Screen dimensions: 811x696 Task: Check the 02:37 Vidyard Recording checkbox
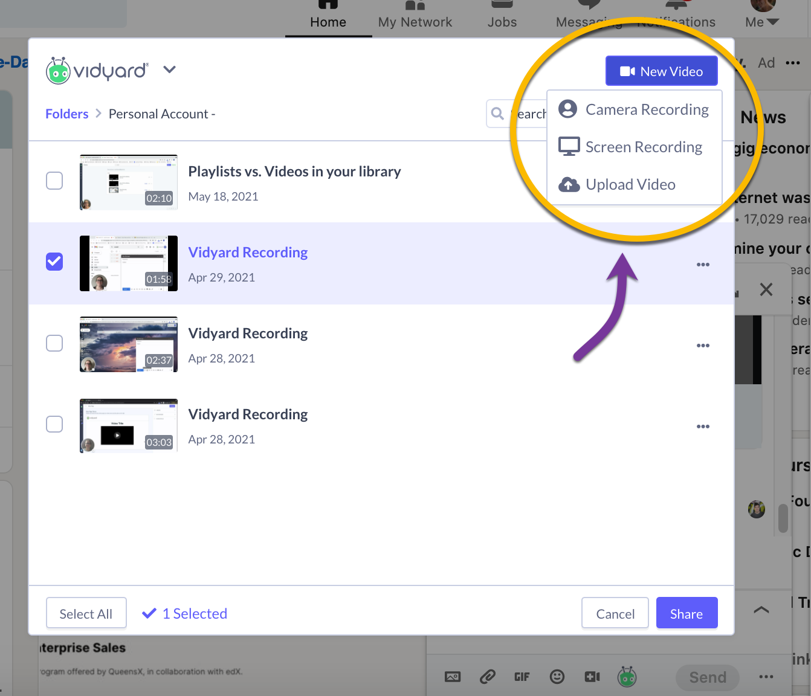(x=54, y=343)
